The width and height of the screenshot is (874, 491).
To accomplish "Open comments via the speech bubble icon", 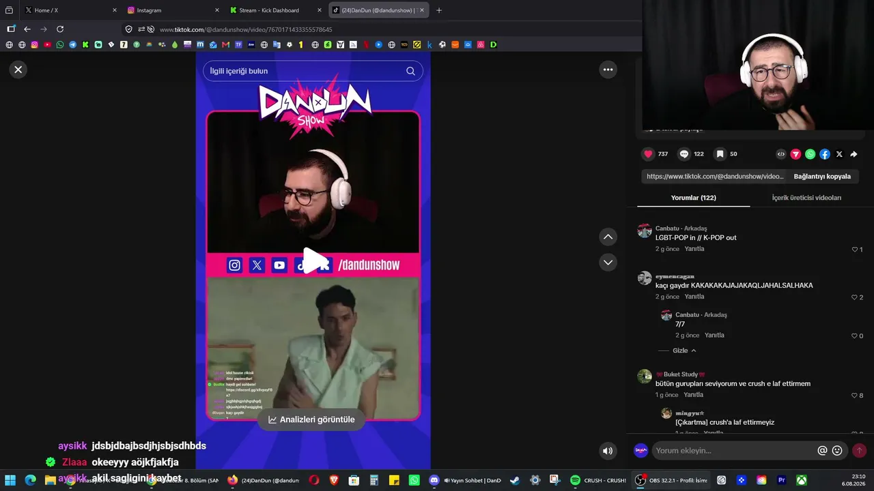I will point(684,154).
